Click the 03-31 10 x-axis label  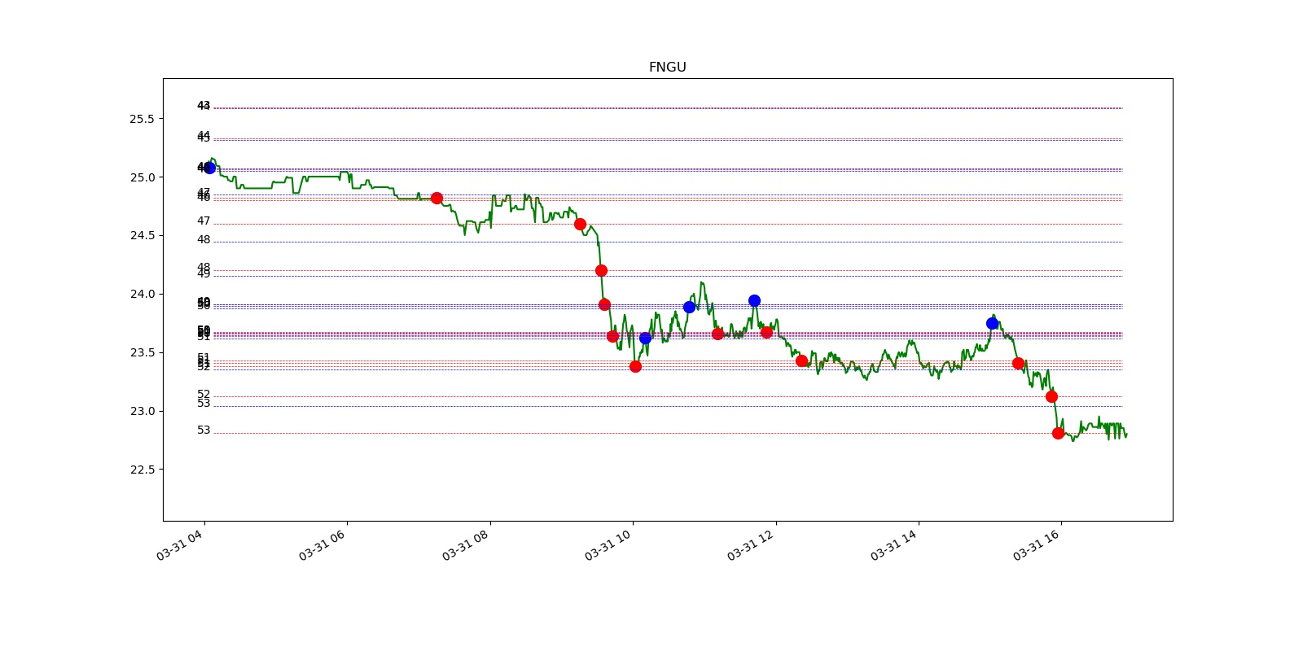(x=608, y=545)
